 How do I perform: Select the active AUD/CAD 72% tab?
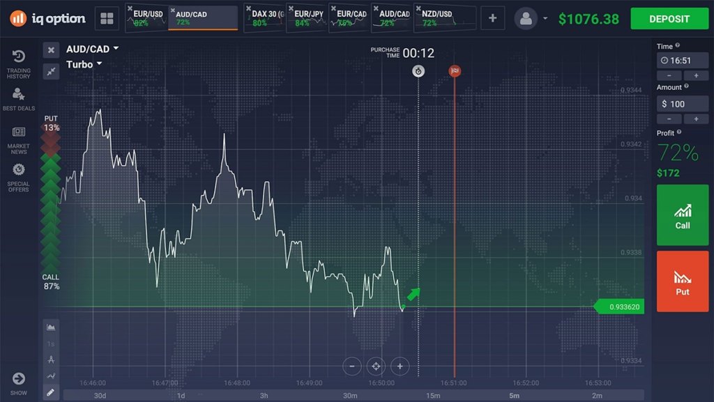click(203, 18)
